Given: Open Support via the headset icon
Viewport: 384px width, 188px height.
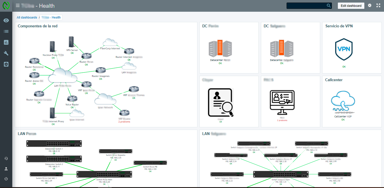Looking at the screenshot, I should tap(6, 158).
